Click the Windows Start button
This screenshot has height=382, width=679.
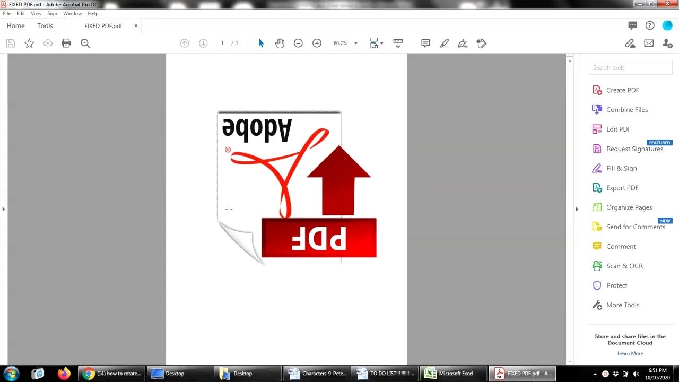pos(11,374)
